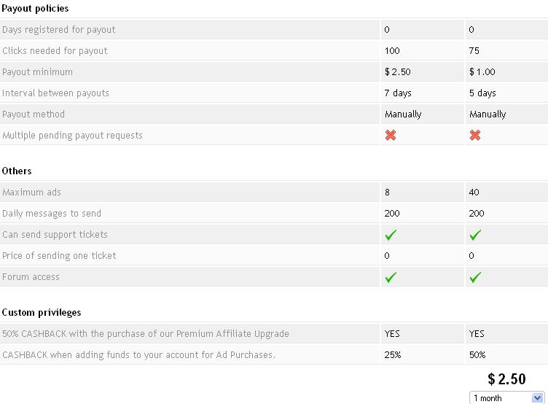The image size is (548, 404).
Task: Click the "Interval between payouts" row label
Action: [56, 93]
